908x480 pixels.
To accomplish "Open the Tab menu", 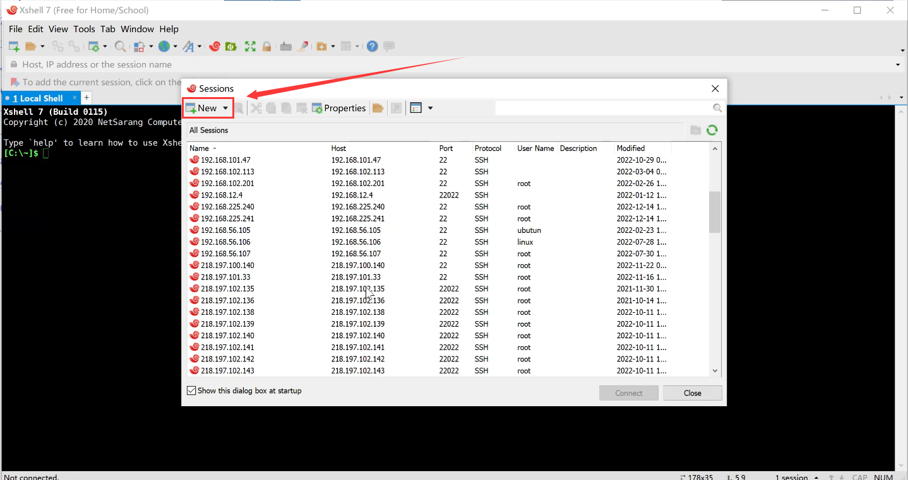I will coord(108,29).
